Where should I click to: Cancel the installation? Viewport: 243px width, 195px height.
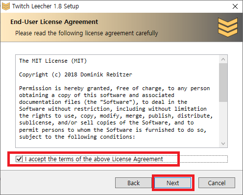coord(217,183)
